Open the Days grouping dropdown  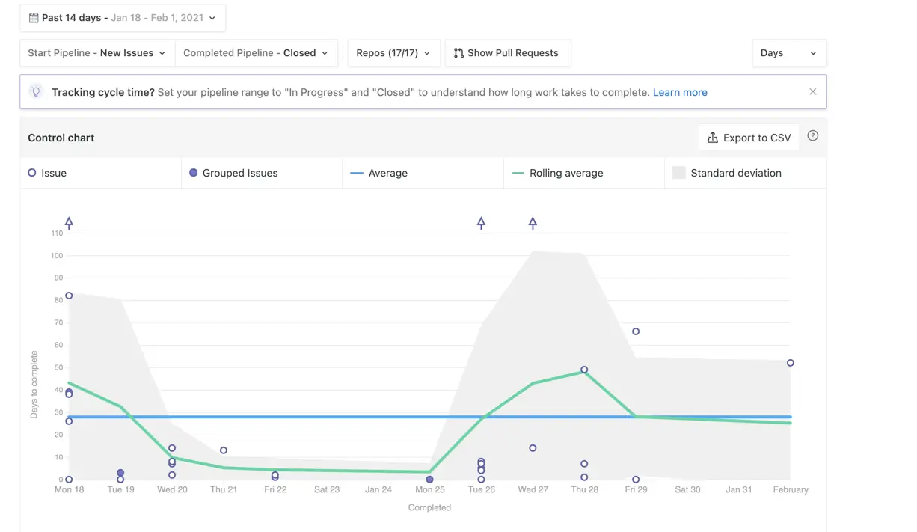[x=789, y=53]
